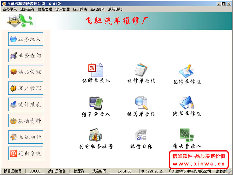Open the 结算单修改 folder icon
Viewport: 233px width, 175px height.
coord(187,103)
